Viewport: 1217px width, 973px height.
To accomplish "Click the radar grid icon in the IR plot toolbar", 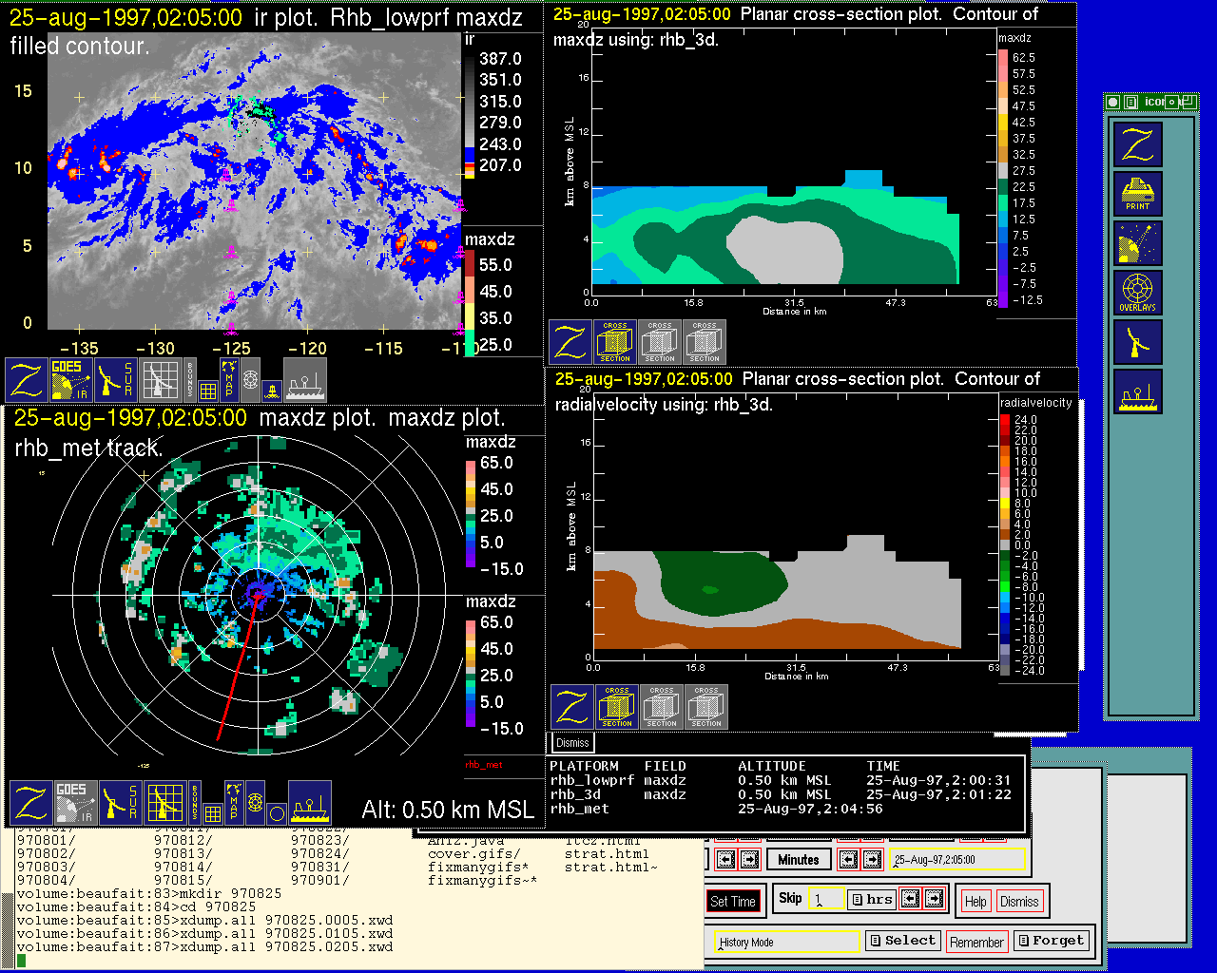I will [x=160, y=379].
